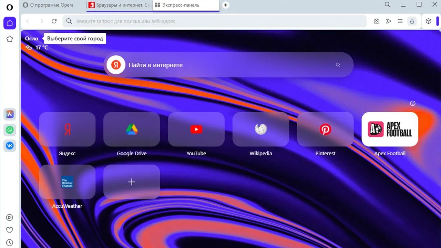Open the Opera main menu logo
The height and width of the screenshot is (248, 441).
coord(10,7)
